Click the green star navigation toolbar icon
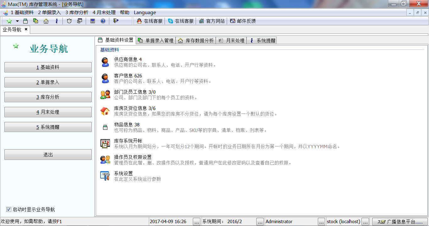This screenshot has height=226, width=429. click(9, 21)
